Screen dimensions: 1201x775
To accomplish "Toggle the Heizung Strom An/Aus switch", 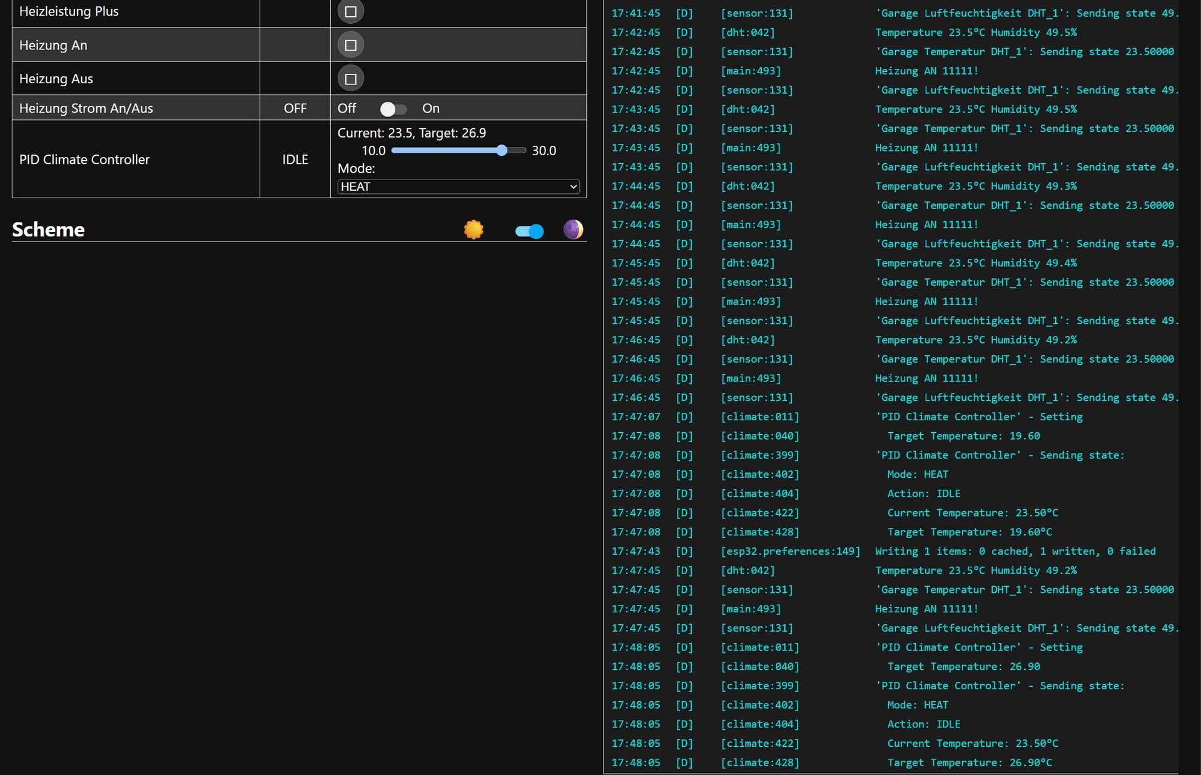I will tap(393, 109).
